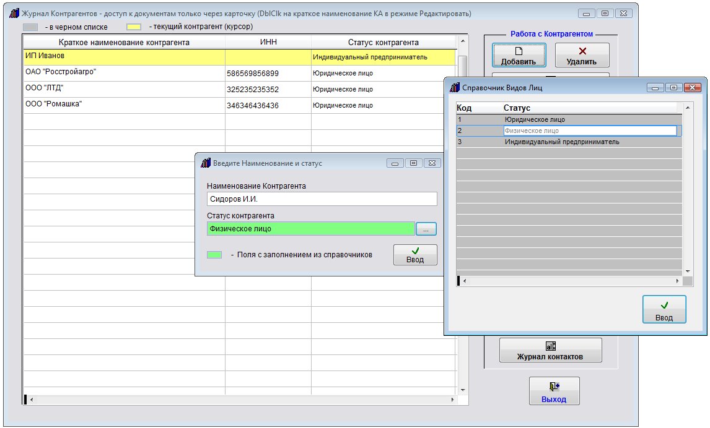Click the Журнал Контрагентов window title icon
Screen dimensions: 710x428
(x=14, y=14)
